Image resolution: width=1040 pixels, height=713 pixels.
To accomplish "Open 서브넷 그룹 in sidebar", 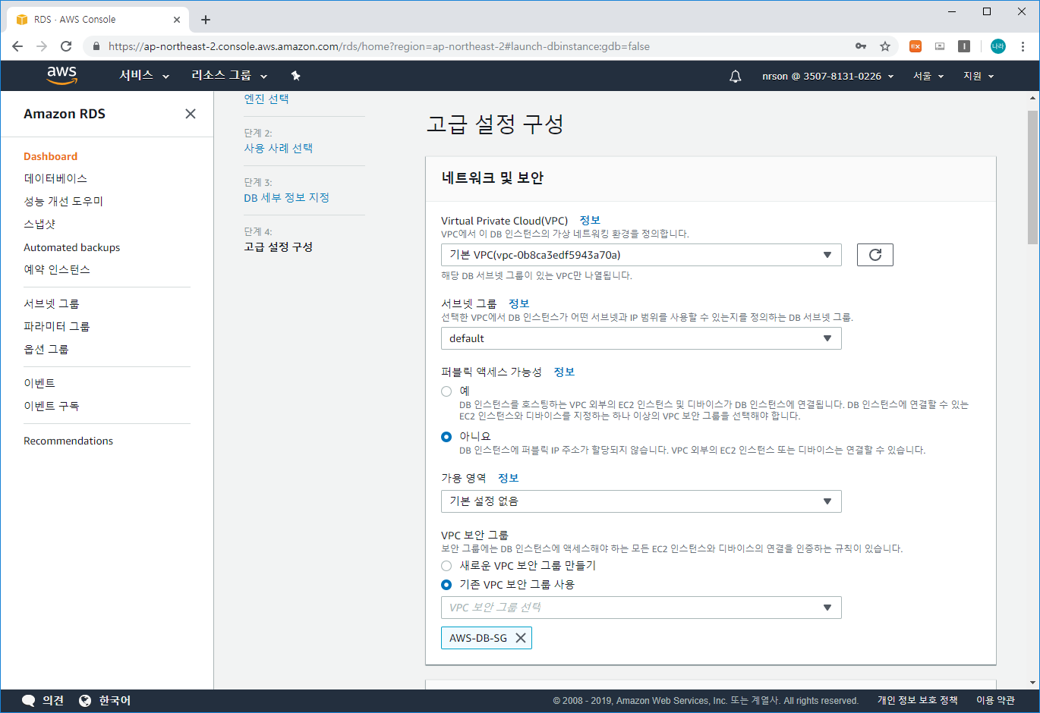I will coord(52,303).
